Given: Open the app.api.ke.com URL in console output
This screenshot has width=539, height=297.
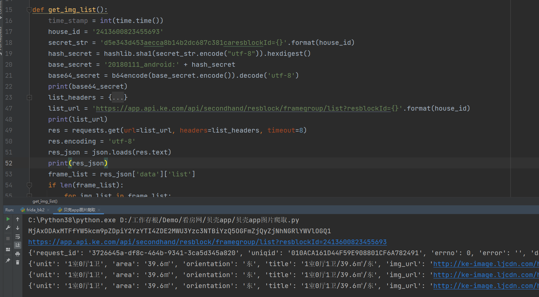Looking at the screenshot, I should 208,242.
